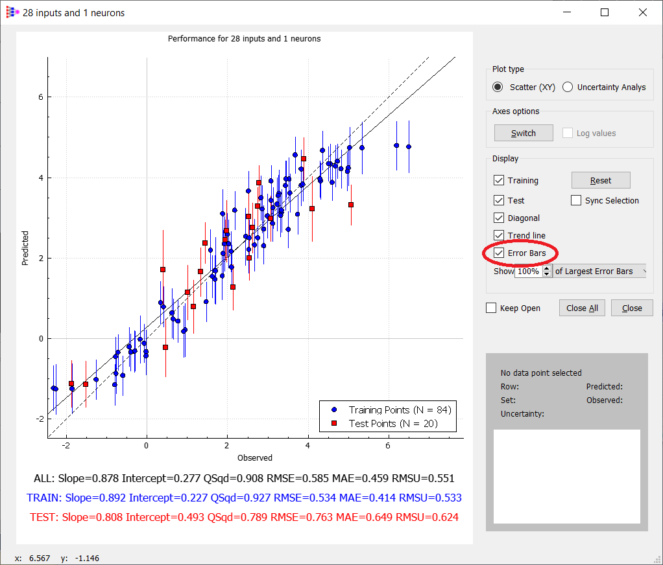
Task: Check the Keep Open checkbox
Action: pyautogui.click(x=491, y=308)
